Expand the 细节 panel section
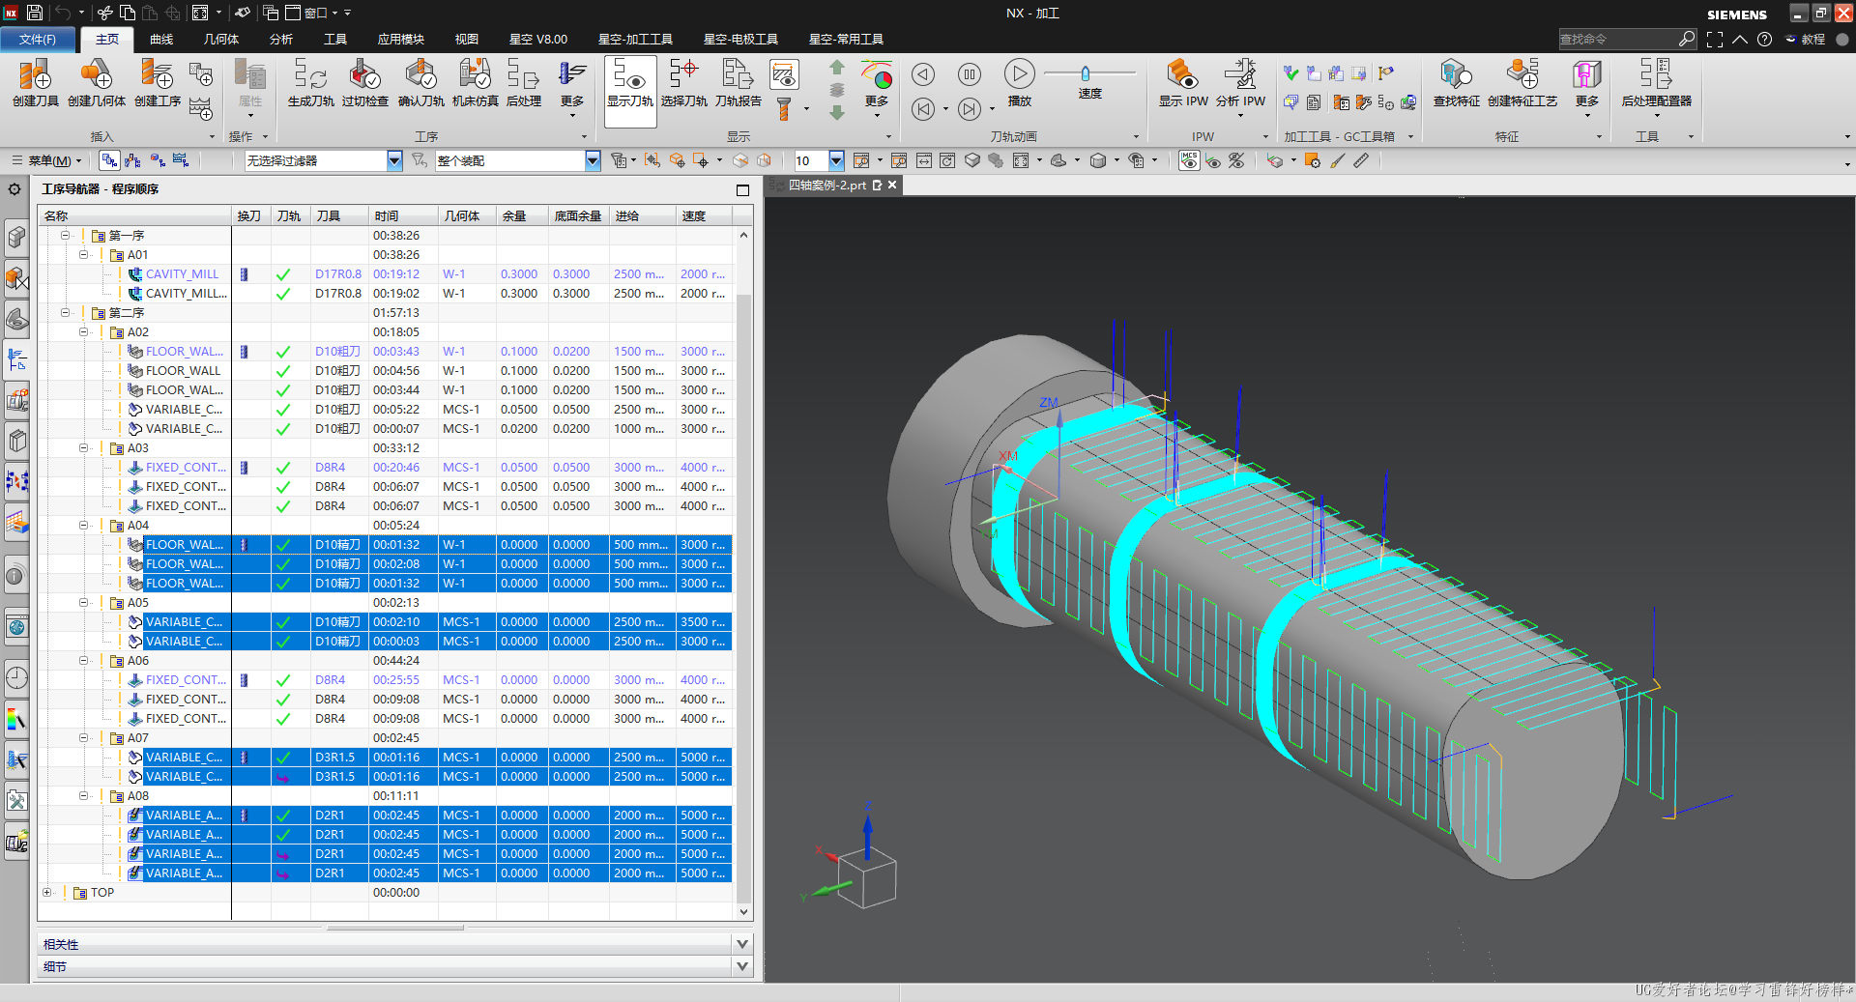The height and width of the screenshot is (1002, 1856). (x=742, y=966)
